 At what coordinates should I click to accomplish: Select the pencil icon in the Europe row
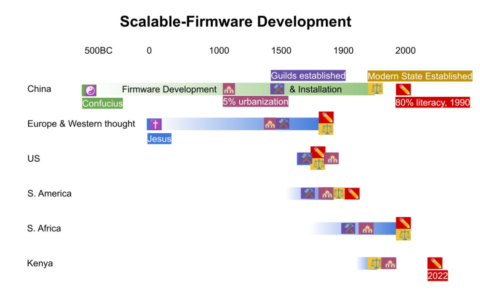tap(326, 117)
